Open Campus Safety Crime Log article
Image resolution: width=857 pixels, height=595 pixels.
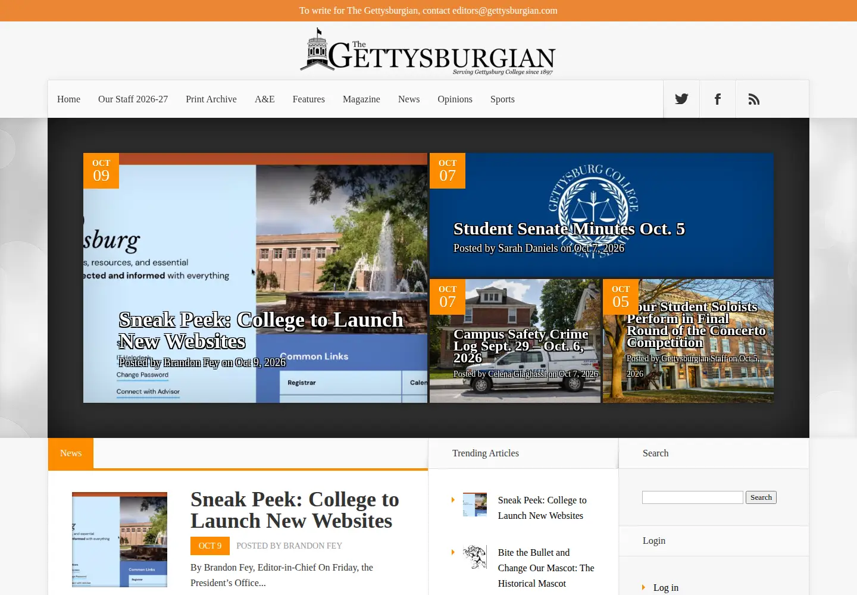click(521, 346)
